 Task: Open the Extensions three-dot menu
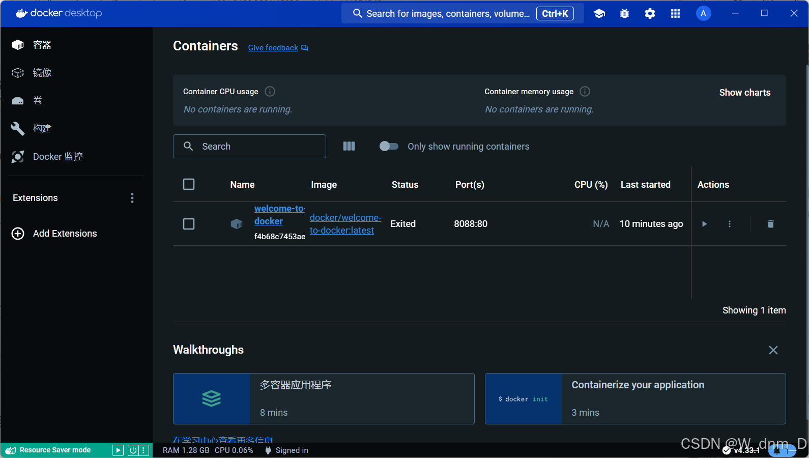click(132, 198)
